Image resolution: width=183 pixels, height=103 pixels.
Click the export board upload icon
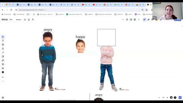(29, 19)
